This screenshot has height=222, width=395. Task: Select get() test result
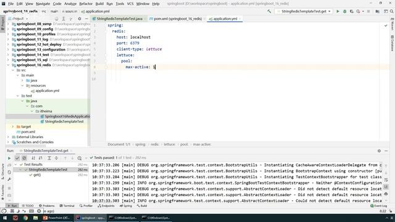click(x=37, y=175)
